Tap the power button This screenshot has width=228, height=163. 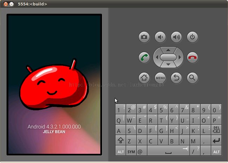point(193,37)
